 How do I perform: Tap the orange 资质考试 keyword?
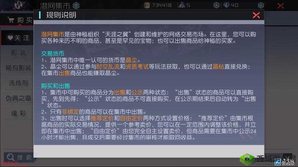pyautogui.click(x=137, y=67)
